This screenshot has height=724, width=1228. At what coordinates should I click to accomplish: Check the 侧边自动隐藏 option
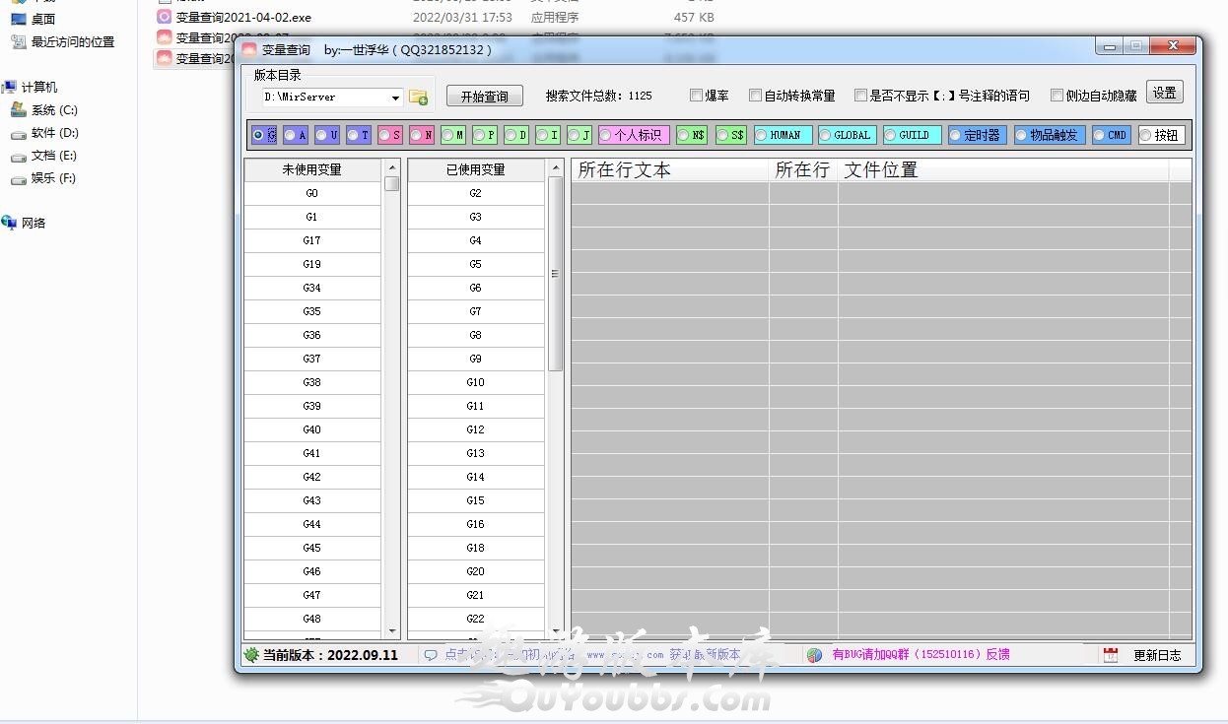point(1057,96)
